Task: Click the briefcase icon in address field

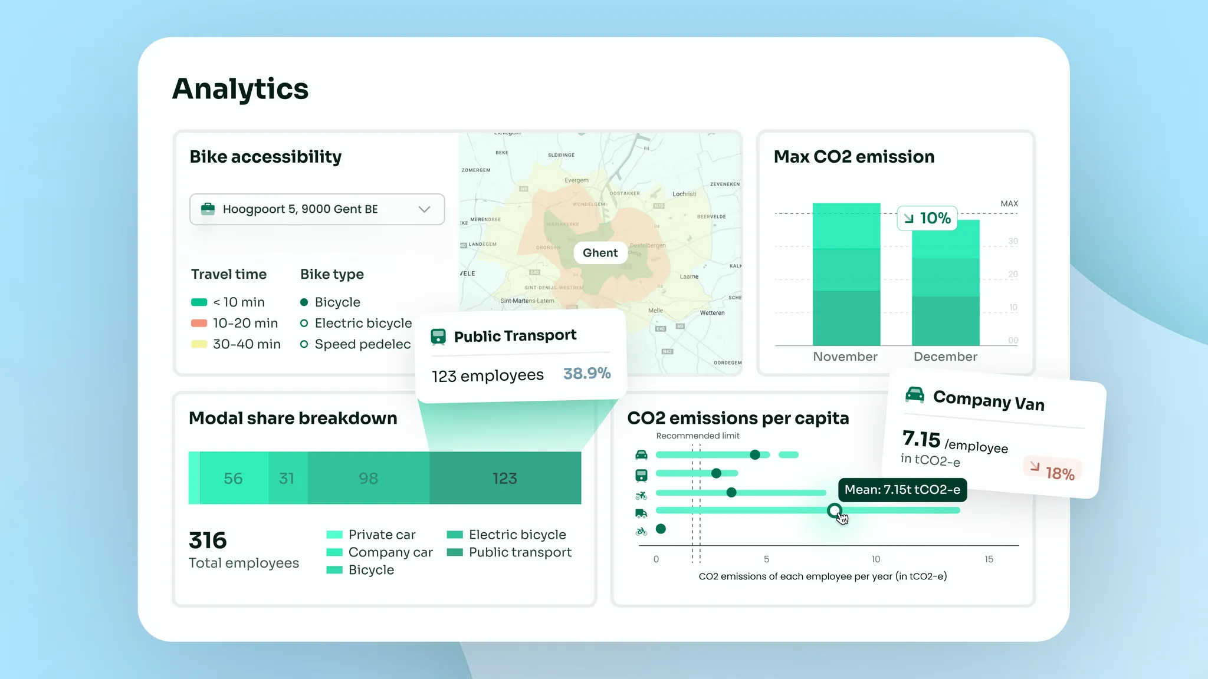Action: pos(208,209)
